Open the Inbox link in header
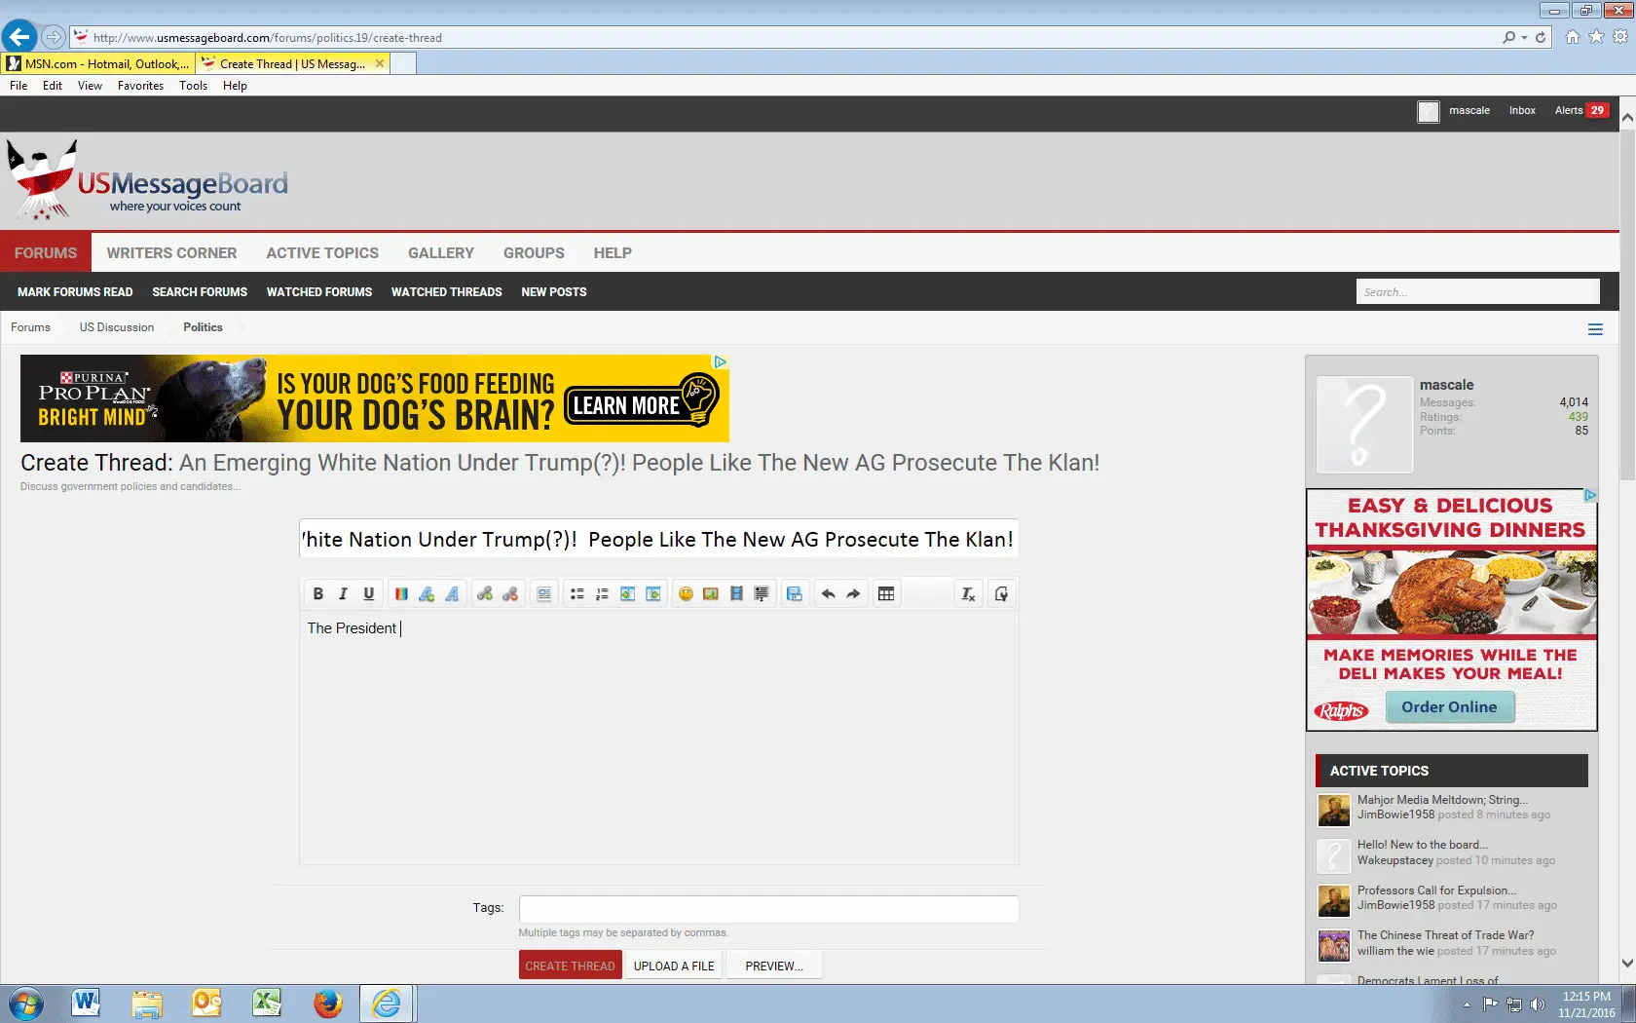 [1522, 111]
